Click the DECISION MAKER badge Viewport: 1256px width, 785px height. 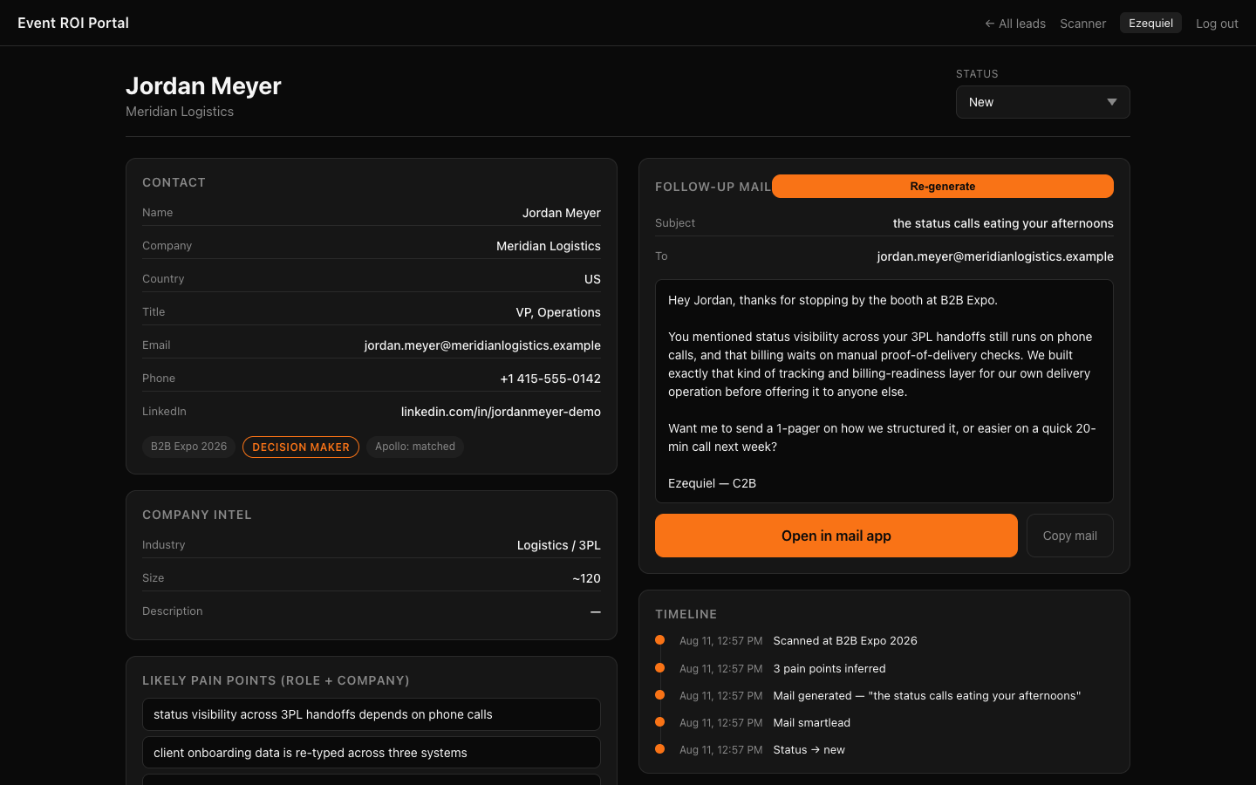(x=301, y=447)
